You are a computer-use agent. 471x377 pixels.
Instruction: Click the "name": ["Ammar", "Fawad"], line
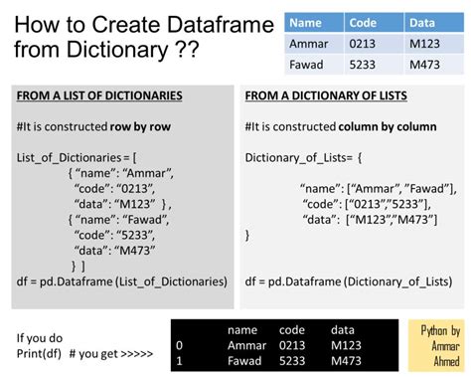(379, 189)
